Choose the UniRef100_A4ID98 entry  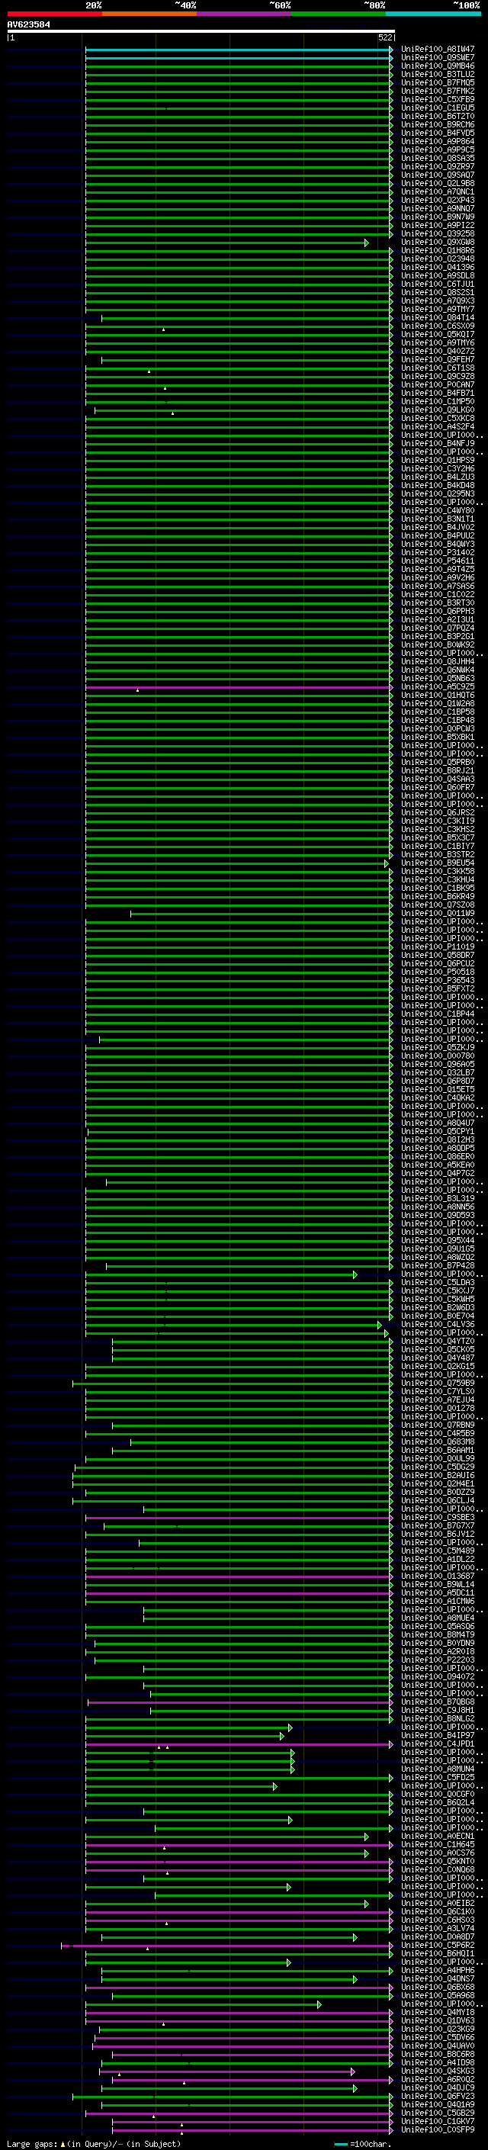437,2062
